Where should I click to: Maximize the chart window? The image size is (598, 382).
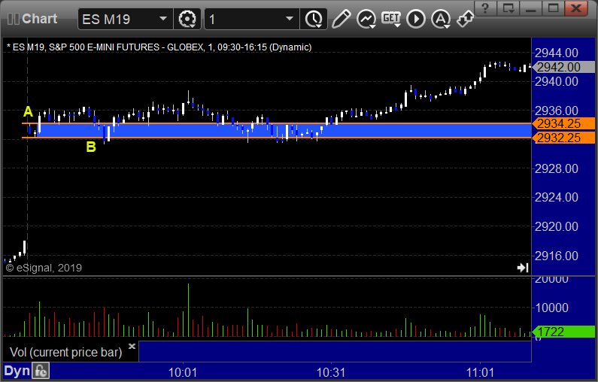(x=553, y=8)
